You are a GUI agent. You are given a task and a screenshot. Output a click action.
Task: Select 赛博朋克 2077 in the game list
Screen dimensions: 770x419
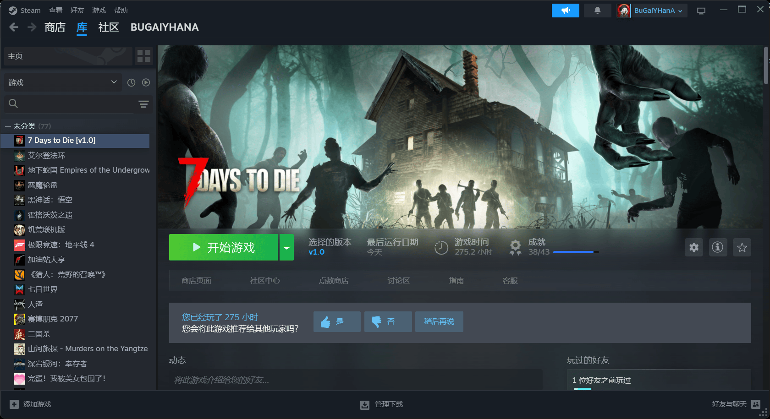tap(76, 319)
